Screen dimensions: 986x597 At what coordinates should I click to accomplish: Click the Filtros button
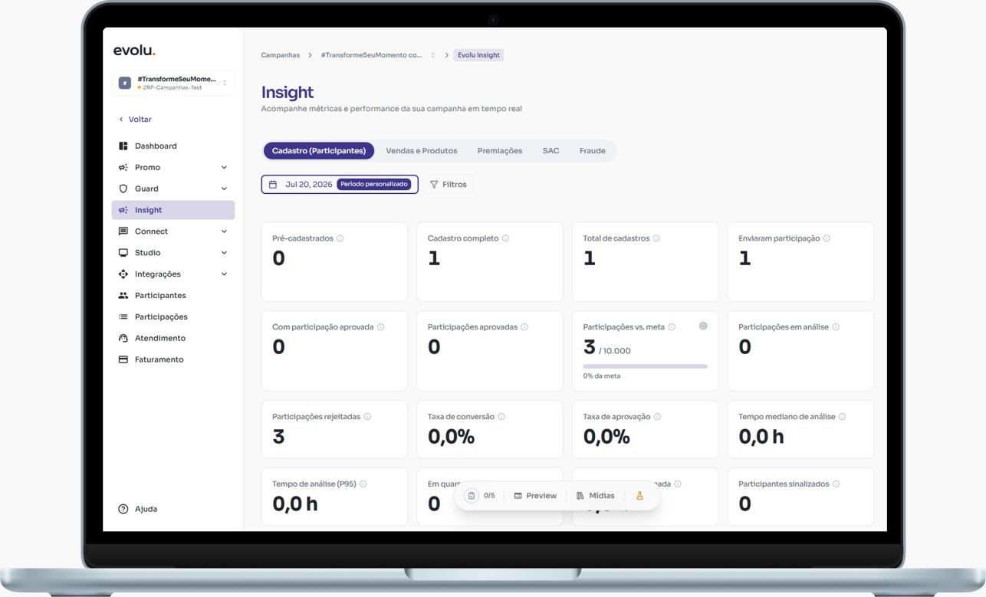[x=449, y=185]
